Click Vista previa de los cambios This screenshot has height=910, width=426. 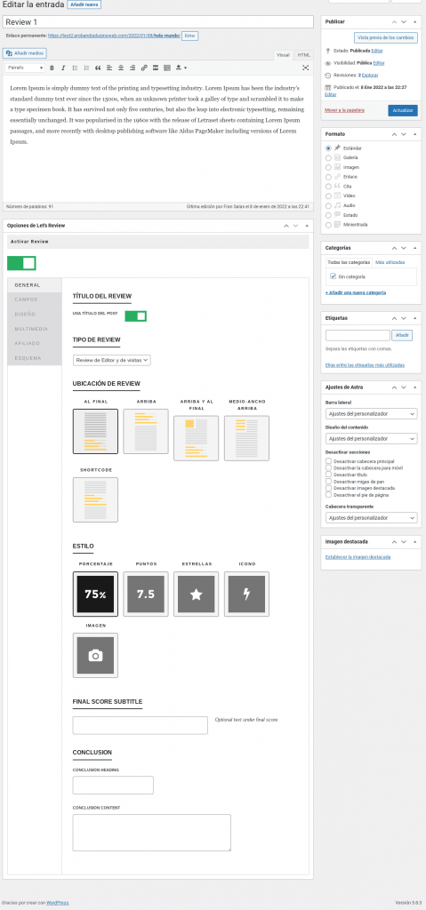(x=386, y=37)
